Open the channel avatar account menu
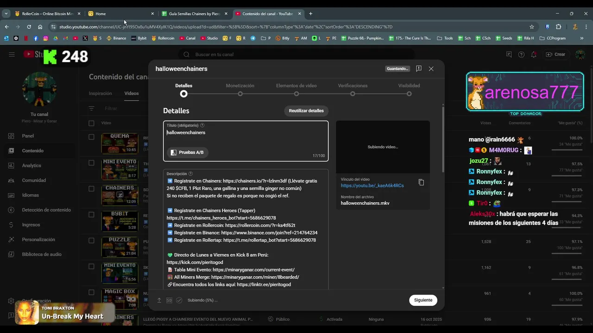 click(x=580, y=55)
